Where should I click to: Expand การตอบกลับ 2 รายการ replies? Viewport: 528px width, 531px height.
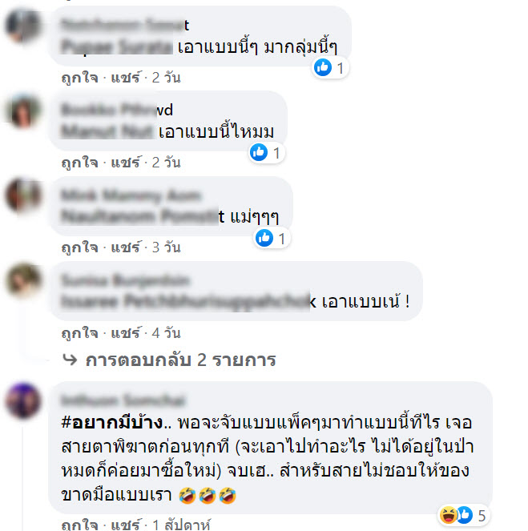point(180,360)
